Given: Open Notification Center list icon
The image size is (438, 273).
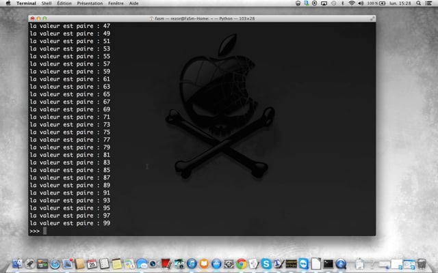Looking at the screenshot, I should click(x=428, y=3).
